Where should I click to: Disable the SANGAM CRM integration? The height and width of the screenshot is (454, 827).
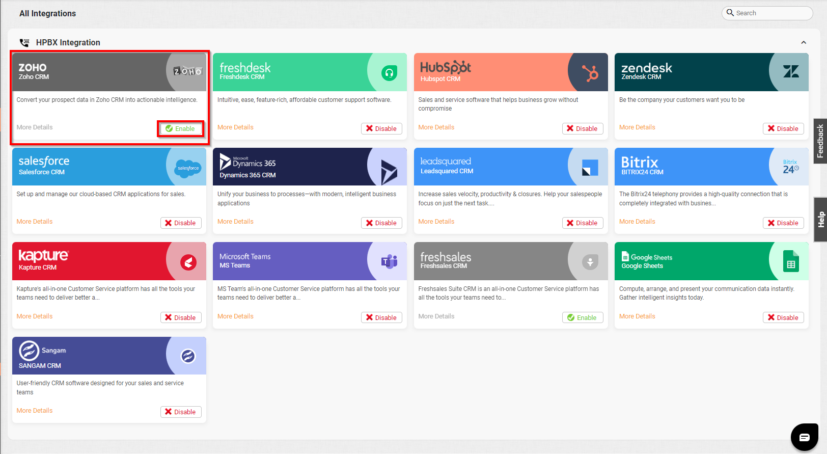click(x=181, y=412)
